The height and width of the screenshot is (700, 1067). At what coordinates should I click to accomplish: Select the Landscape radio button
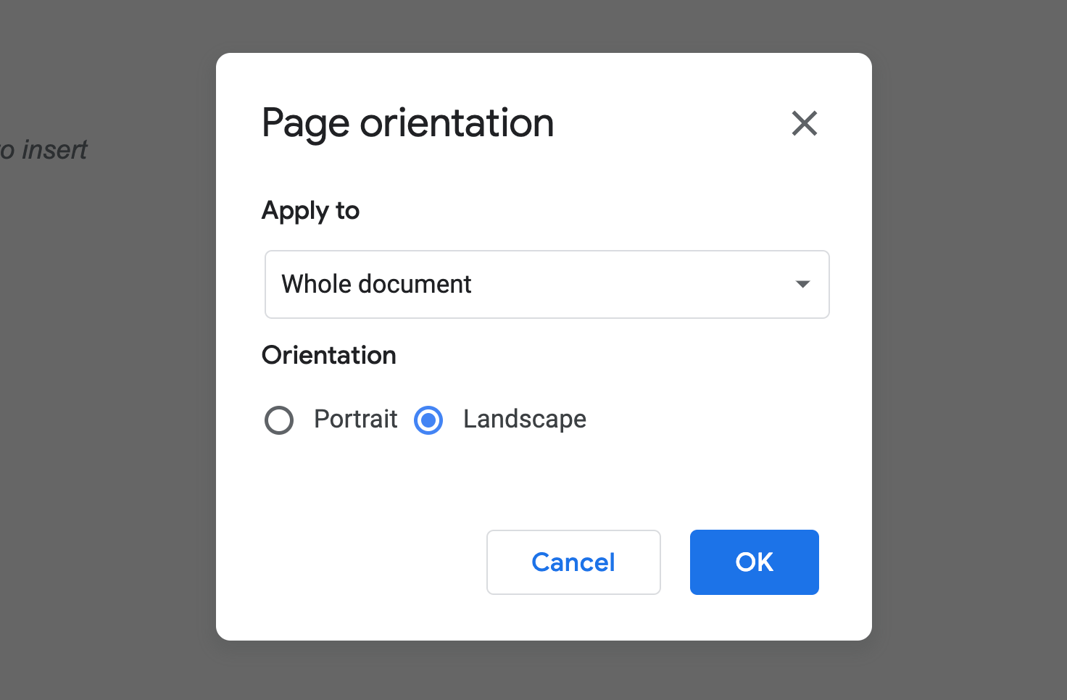tap(428, 420)
